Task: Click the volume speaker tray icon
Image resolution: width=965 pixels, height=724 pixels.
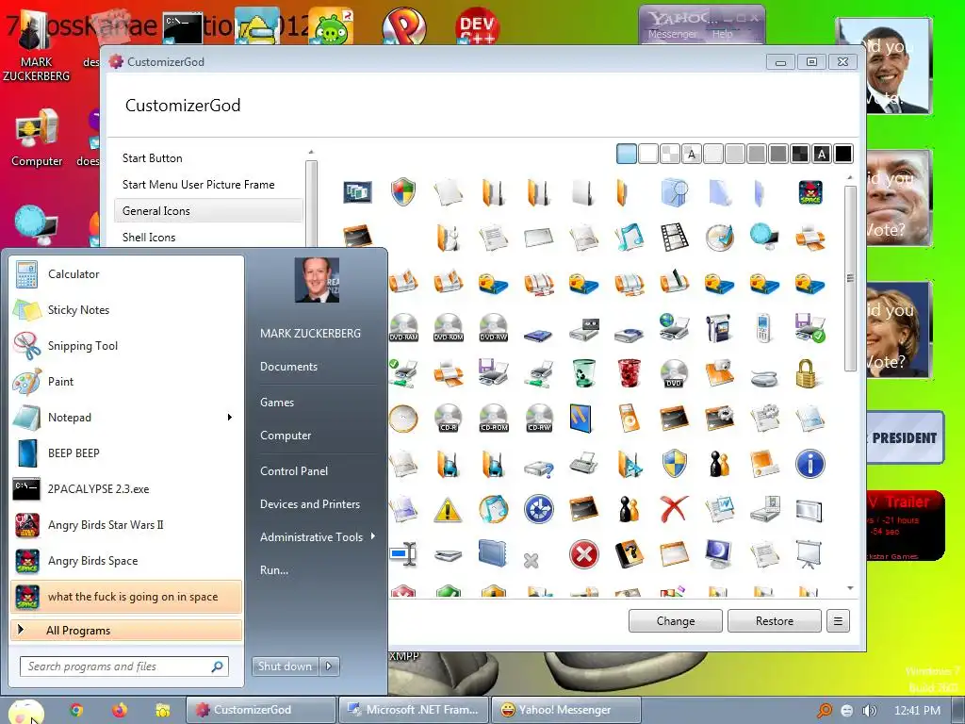Action: (x=868, y=711)
